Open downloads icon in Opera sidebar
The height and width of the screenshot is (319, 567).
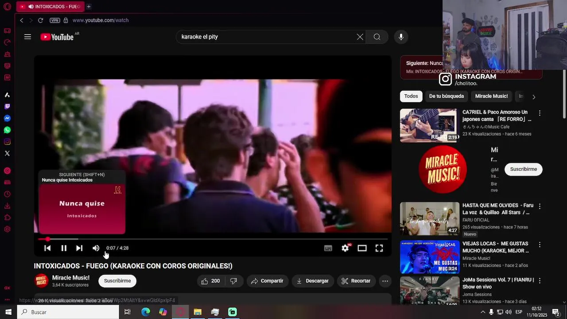click(7, 206)
